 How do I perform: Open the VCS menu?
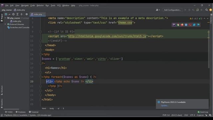coord(59,6)
